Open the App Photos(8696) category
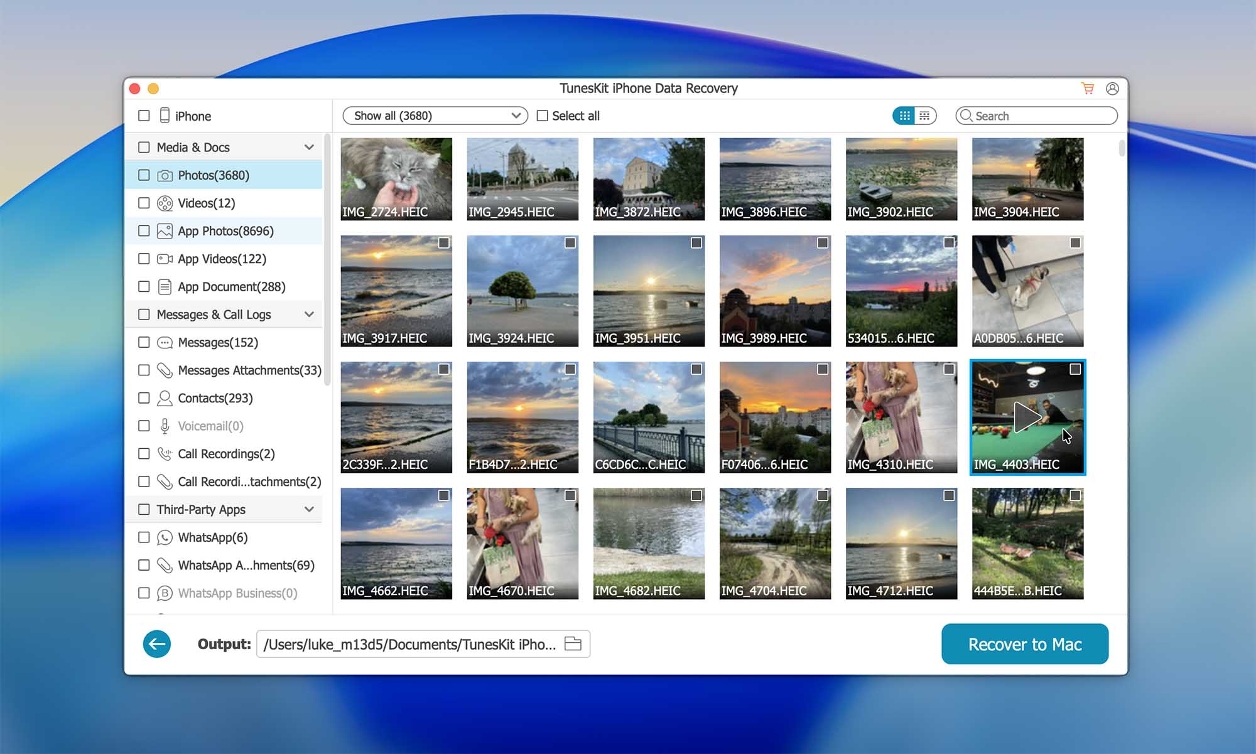Image resolution: width=1256 pixels, height=754 pixels. click(x=225, y=231)
